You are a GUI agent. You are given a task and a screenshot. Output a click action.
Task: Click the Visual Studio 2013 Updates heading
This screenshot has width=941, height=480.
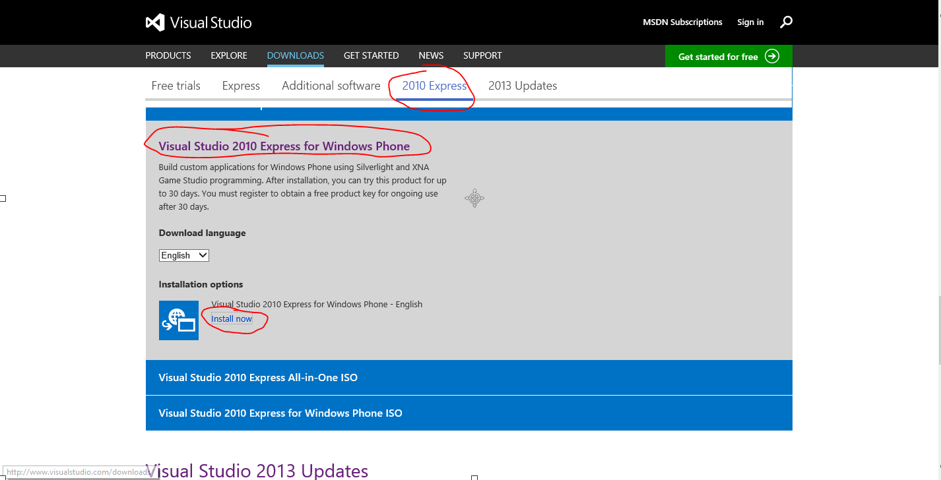point(257,471)
